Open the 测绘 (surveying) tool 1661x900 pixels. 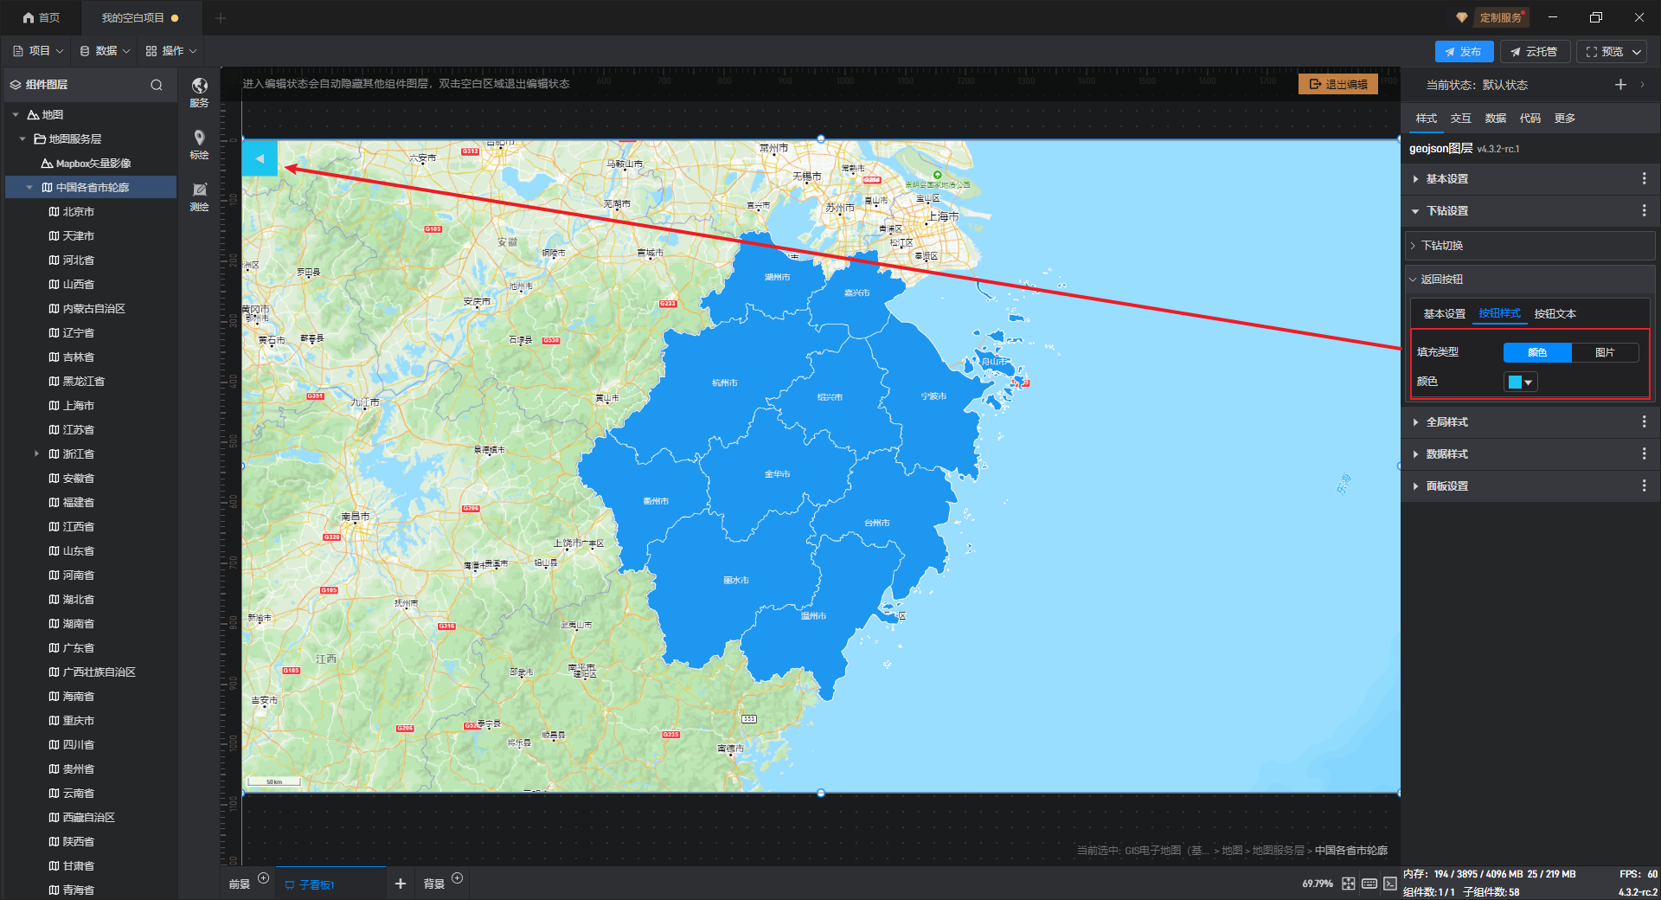pos(199,196)
